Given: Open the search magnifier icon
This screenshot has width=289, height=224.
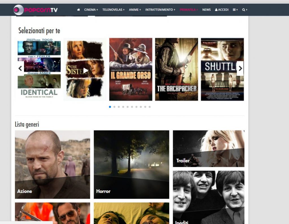Looking at the screenshot, I should [x=245, y=10].
